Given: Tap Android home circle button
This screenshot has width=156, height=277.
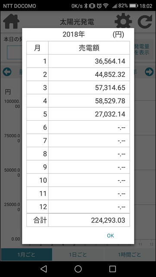Looking at the screenshot, I should click(78, 269).
